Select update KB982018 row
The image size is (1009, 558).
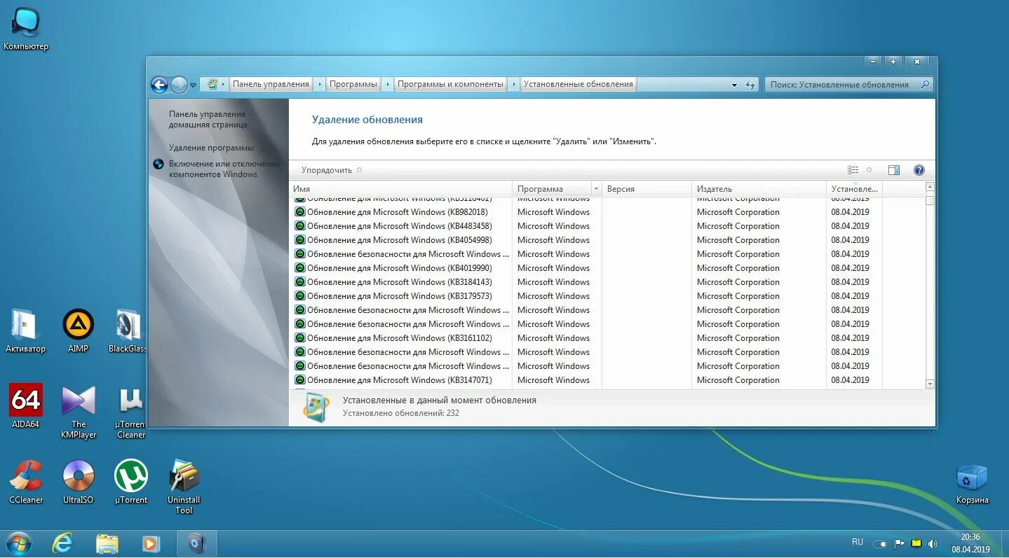[x=607, y=212]
